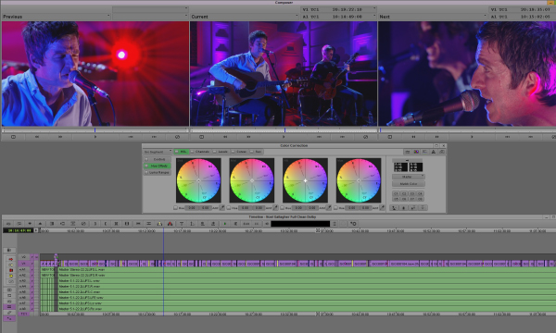Click the last icon below the color buckets
Image resolution: width=556 pixels, height=333 pixels.
423,208
